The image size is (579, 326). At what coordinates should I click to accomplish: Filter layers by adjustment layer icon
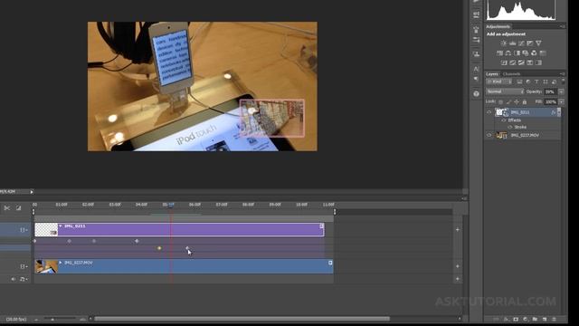528,81
